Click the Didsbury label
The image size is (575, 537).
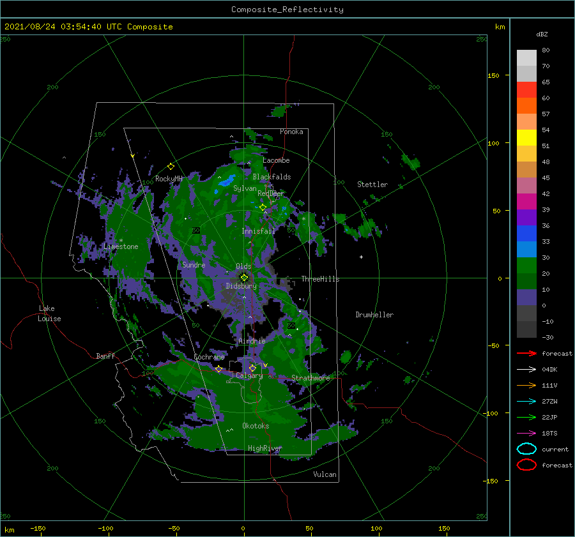coord(241,286)
